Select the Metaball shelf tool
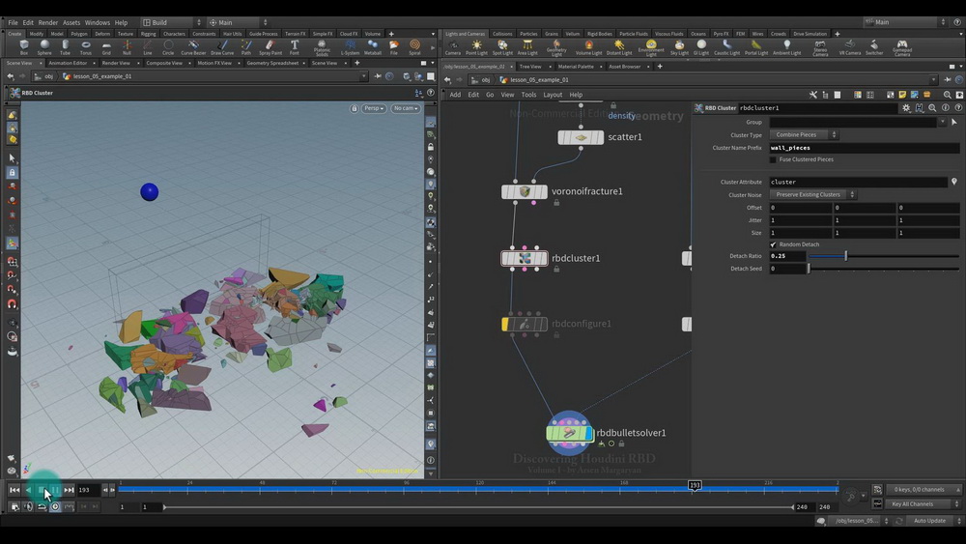 click(373, 47)
